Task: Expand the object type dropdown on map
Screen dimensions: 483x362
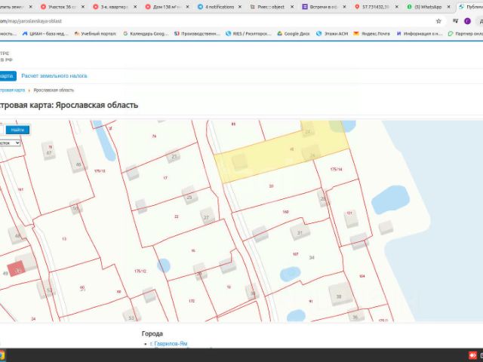Action: [9, 143]
